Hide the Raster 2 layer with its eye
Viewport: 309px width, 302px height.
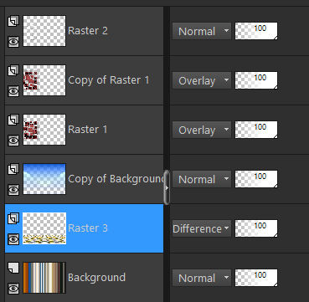(x=13, y=42)
